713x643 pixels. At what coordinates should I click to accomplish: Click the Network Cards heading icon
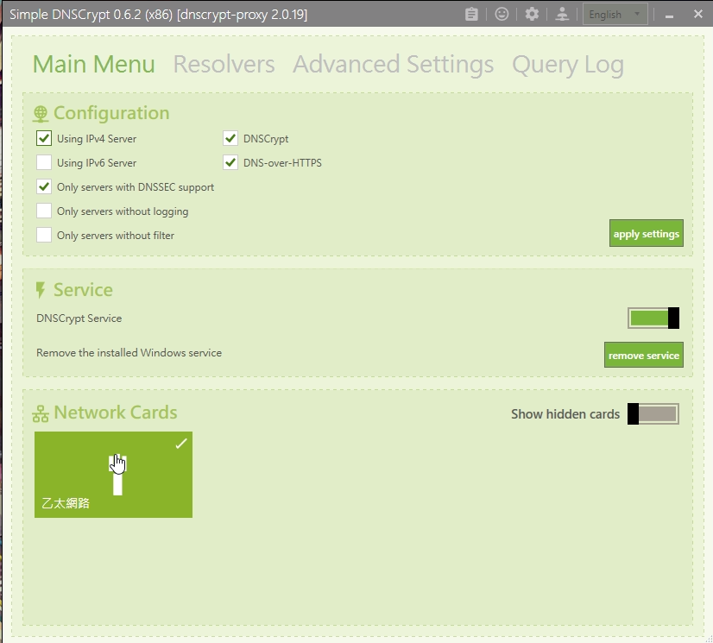(x=41, y=413)
